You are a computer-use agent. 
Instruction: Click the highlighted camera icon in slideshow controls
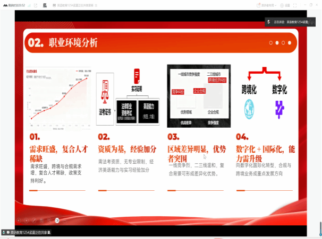pos(57,219)
